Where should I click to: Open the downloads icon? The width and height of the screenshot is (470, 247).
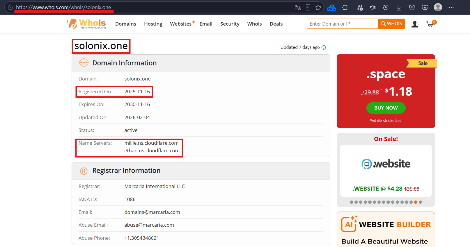pos(399,8)
